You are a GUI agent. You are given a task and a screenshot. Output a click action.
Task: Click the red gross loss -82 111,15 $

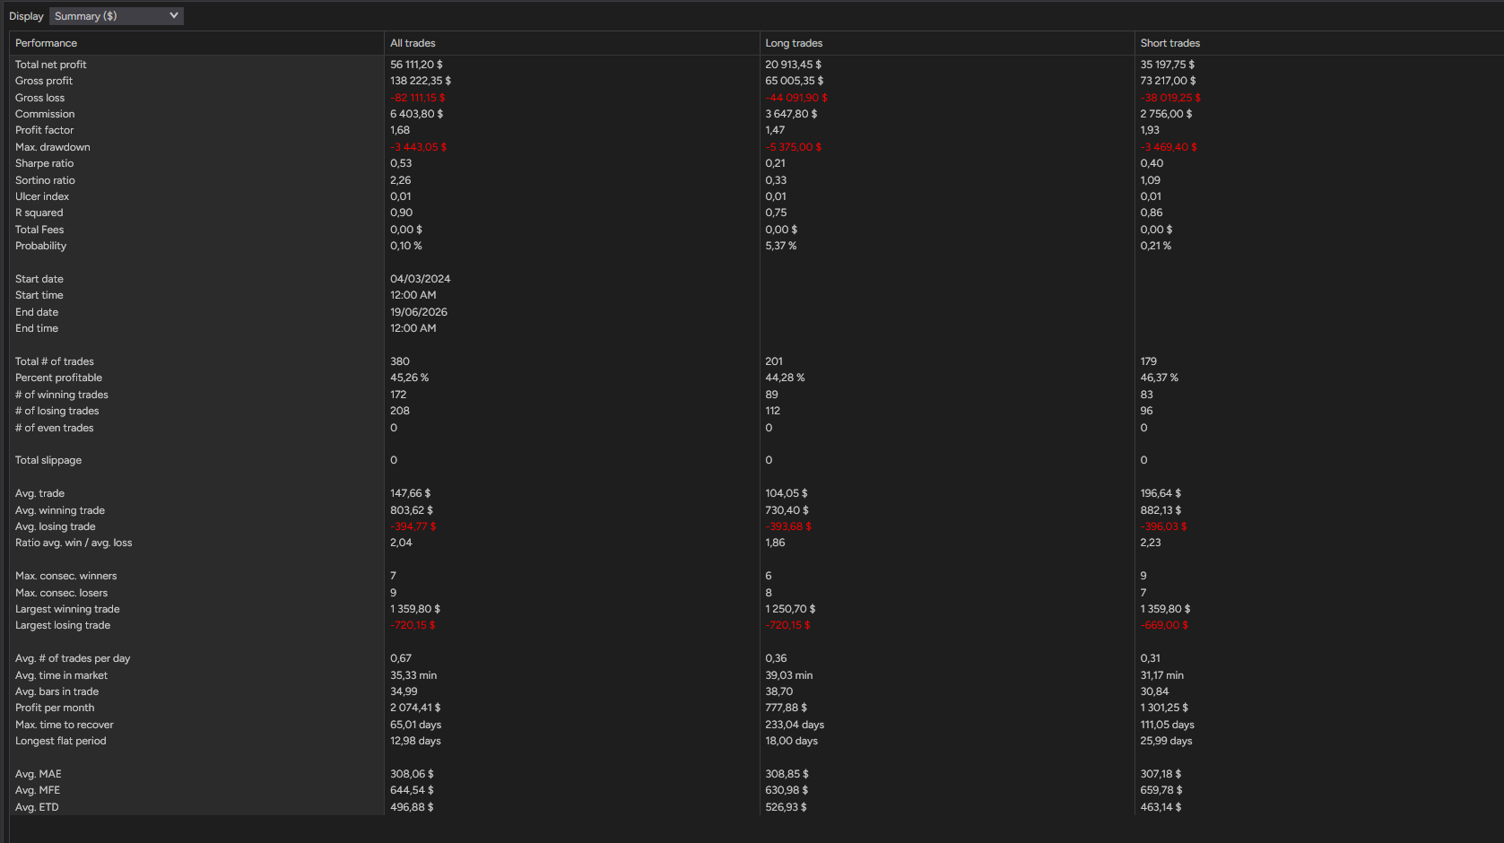click(417, 98)
